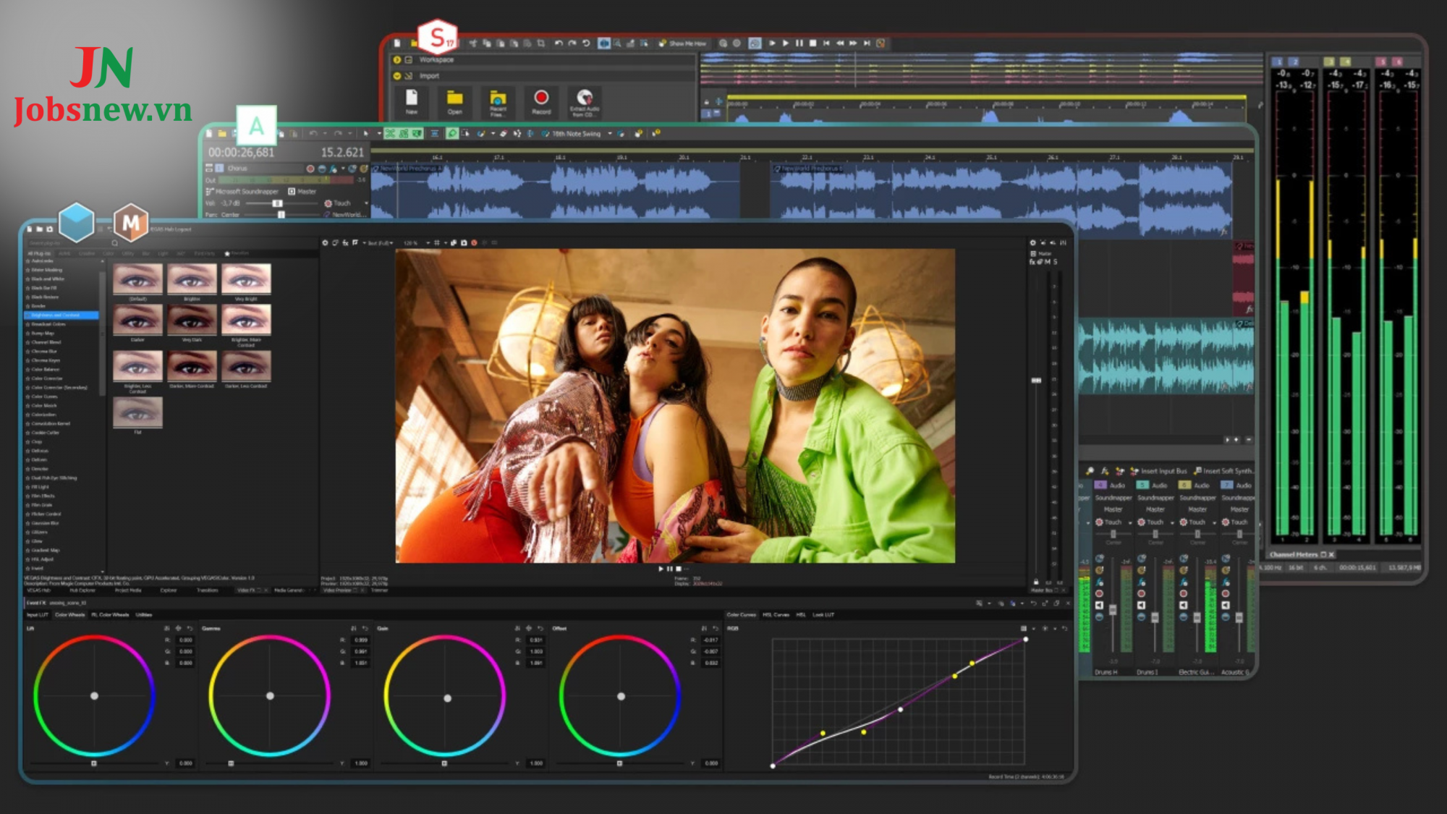The image size is (1447, 814).
Task: Click Play under the VEGAS video preview
Action: [x=661, y=569]
